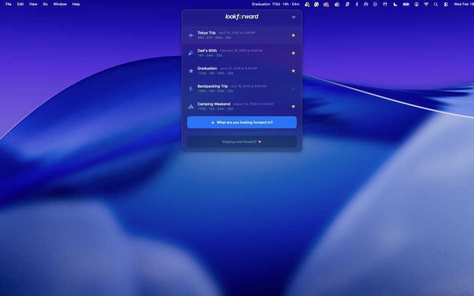Click the tent icon for Camping Weekend
Viewport: 474px width, 296px height.
(190, 106)
